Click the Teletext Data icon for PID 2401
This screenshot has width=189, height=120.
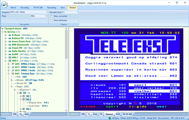(13, 74)
